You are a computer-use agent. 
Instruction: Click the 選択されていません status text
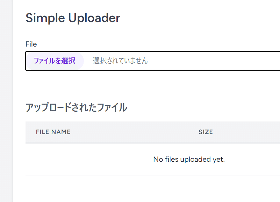click(120, 61)
